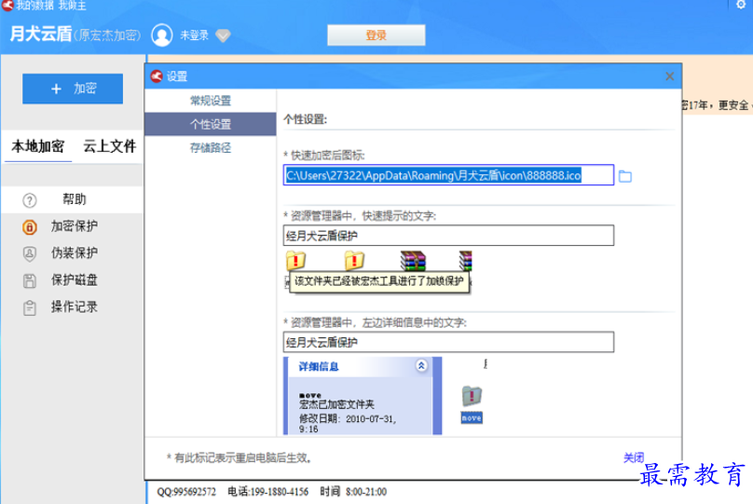
Task: Select 保护磁盘 in the sidebar
Action: coord(75,279)
